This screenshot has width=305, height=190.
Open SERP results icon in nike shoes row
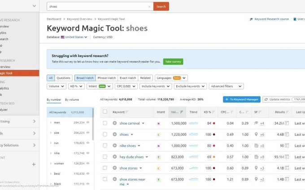(287, 146)
